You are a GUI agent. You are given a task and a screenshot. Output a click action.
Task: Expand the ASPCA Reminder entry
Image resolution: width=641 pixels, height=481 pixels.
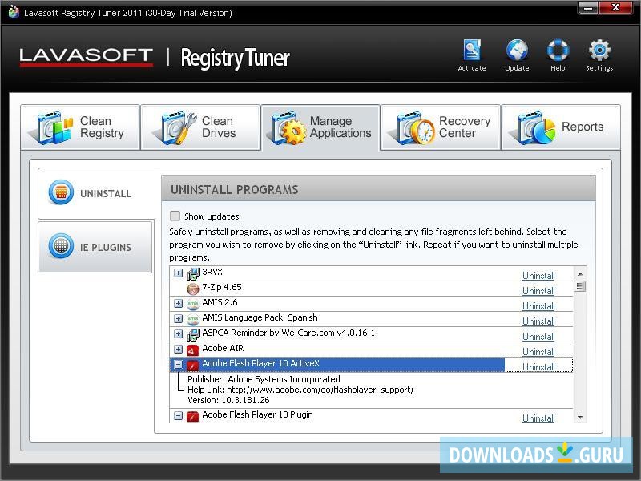[178, 333]
